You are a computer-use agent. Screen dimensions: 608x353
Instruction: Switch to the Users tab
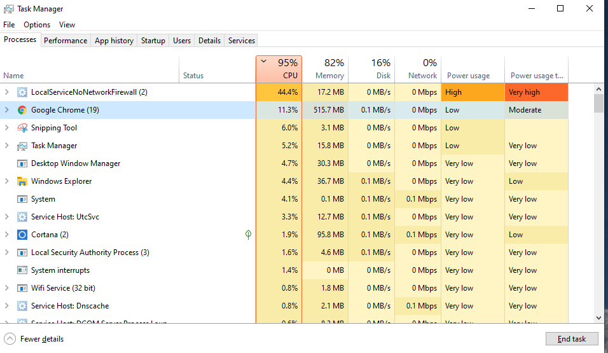181,41
